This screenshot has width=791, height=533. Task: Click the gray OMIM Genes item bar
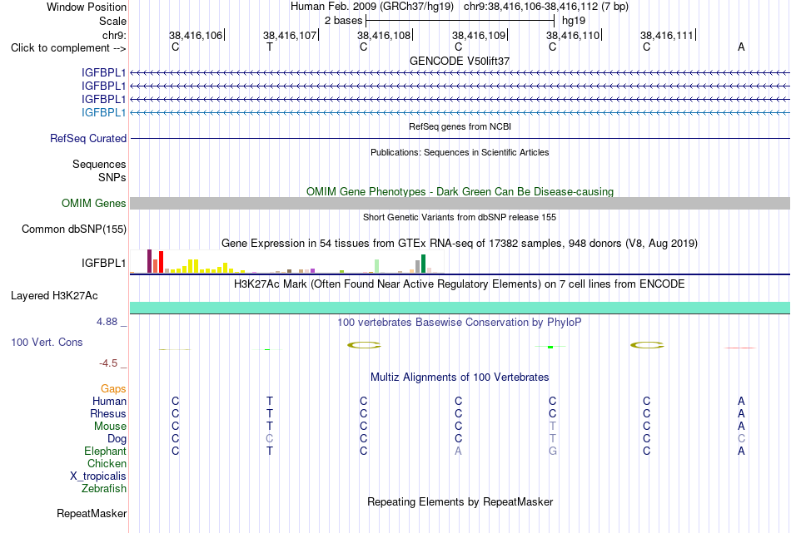460,203
